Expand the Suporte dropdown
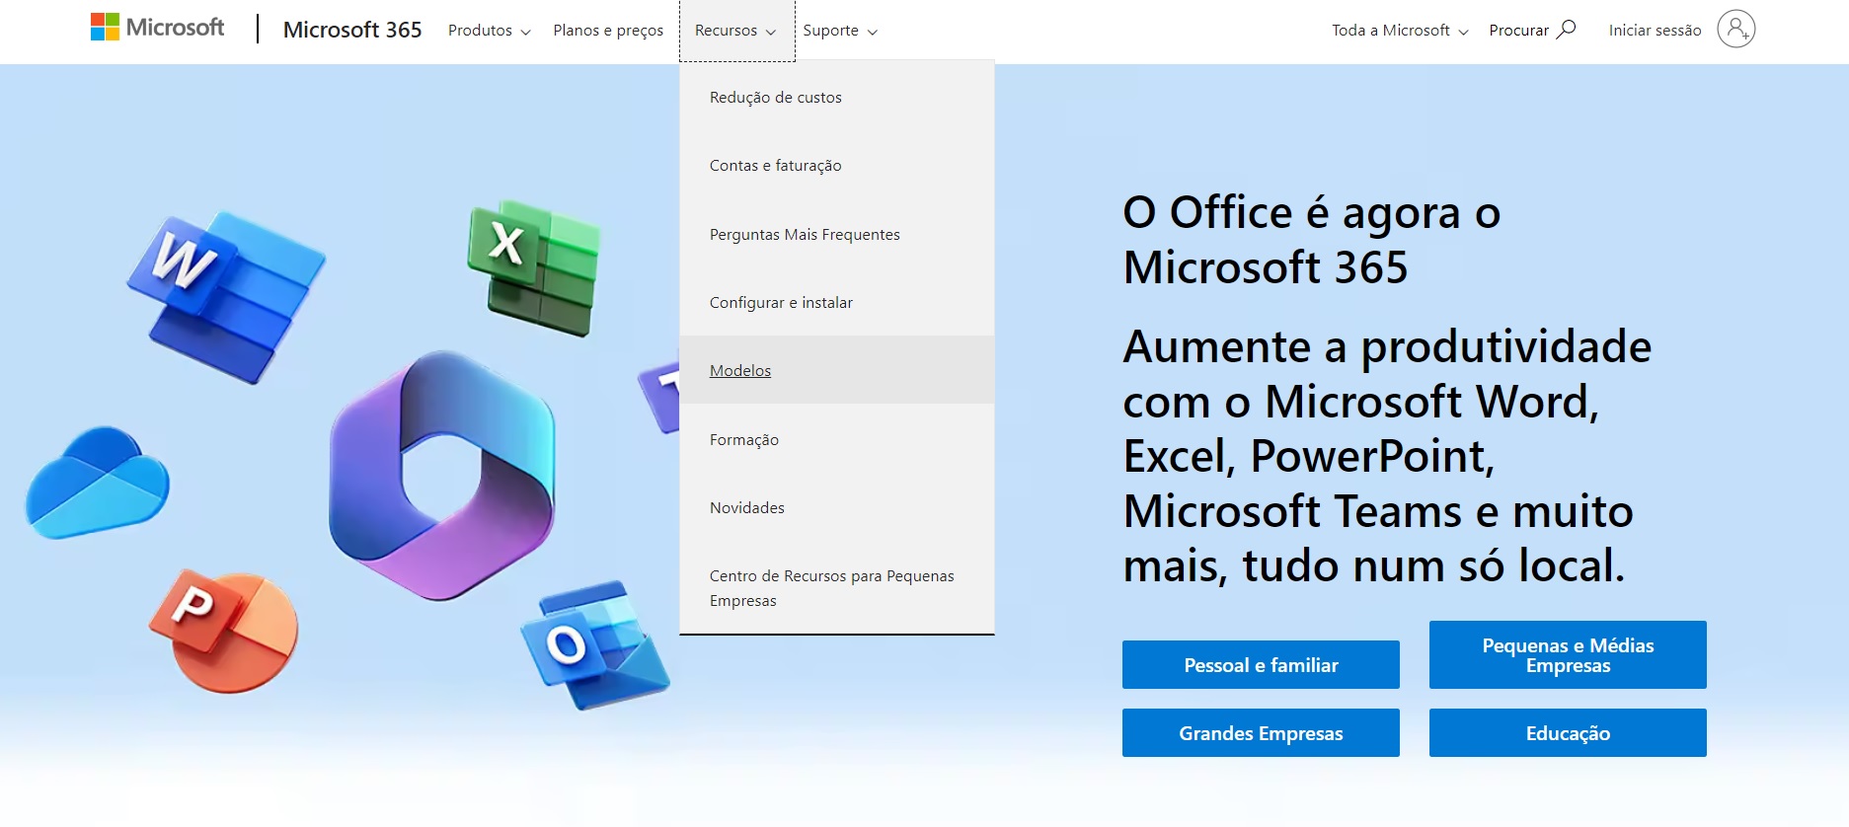1849x827 pixels. (840, 31)
